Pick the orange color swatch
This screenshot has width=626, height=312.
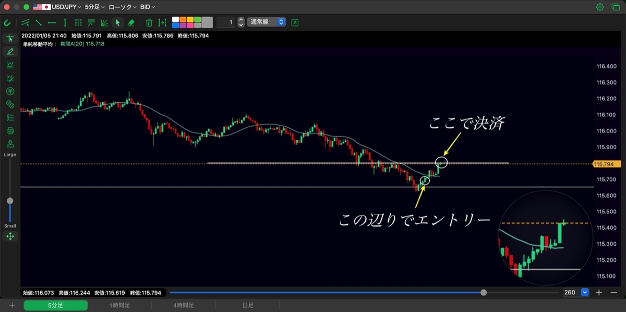(x=183, y=19)
